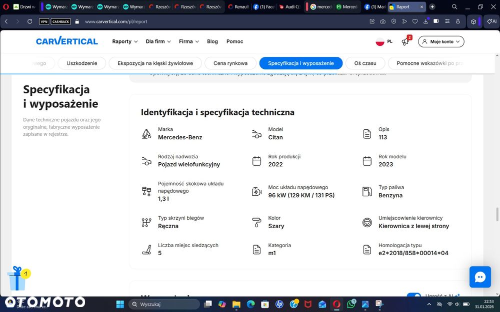
Task: Open announcements megaphone with 2 badge
Action: [x=406, y=41]
